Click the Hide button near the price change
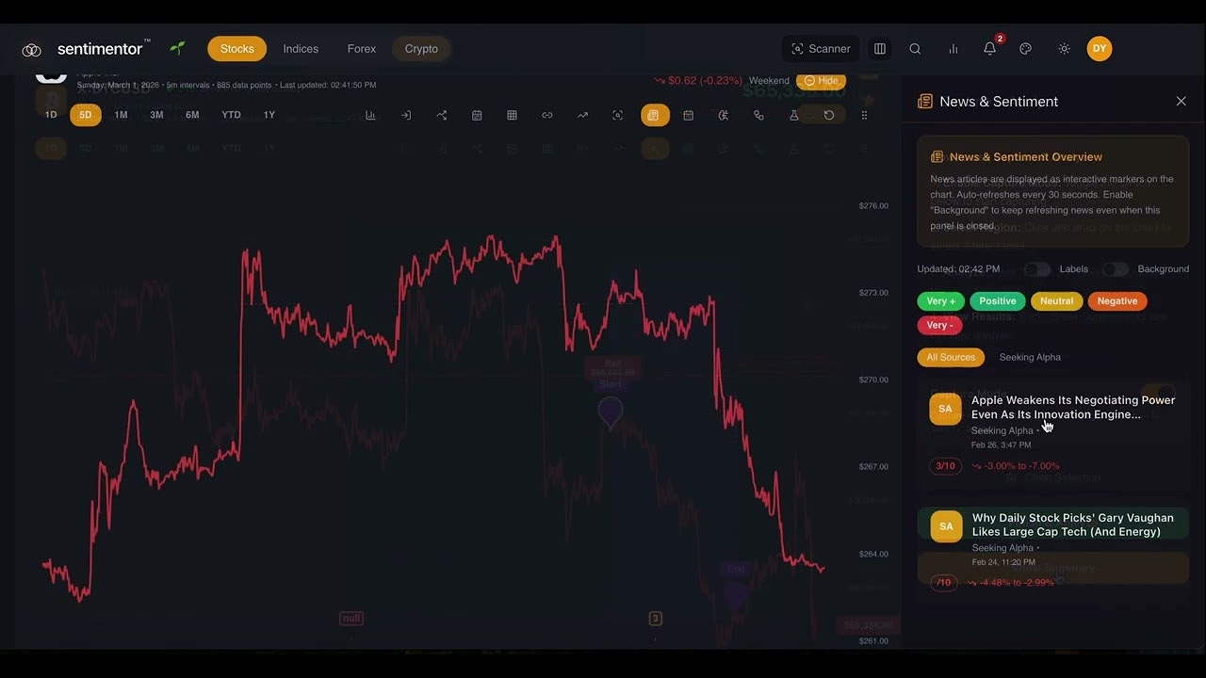The width and height of the screenshot is (1206, 678). pos(821,81)
